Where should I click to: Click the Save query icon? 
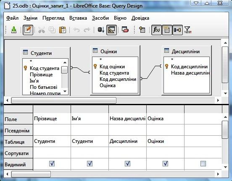[14, 30]
